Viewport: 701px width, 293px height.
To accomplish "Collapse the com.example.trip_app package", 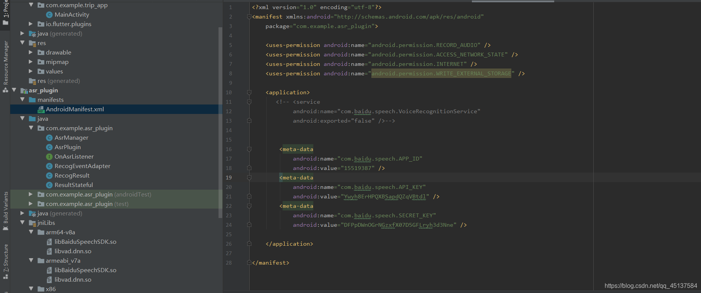I will coord(31,5).
